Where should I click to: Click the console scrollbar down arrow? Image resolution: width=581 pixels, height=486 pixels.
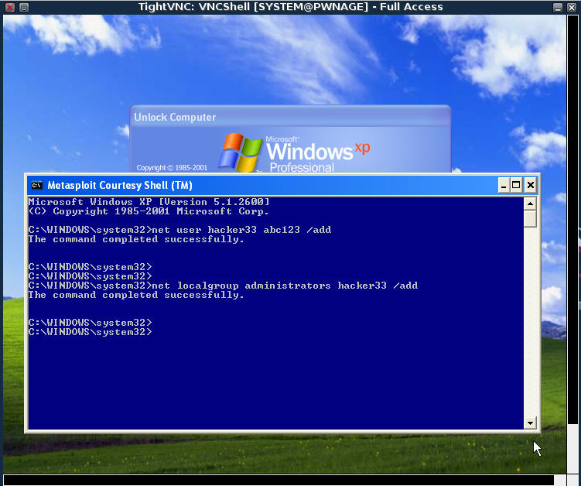530,423
